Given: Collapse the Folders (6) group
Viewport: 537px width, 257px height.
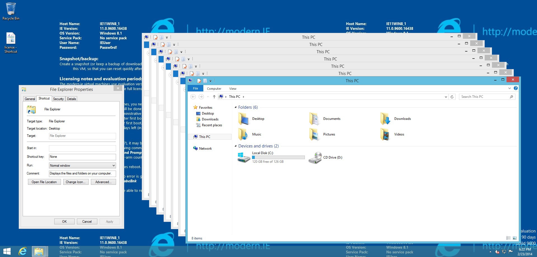Looking at the screenshot, I should (235, 107).
